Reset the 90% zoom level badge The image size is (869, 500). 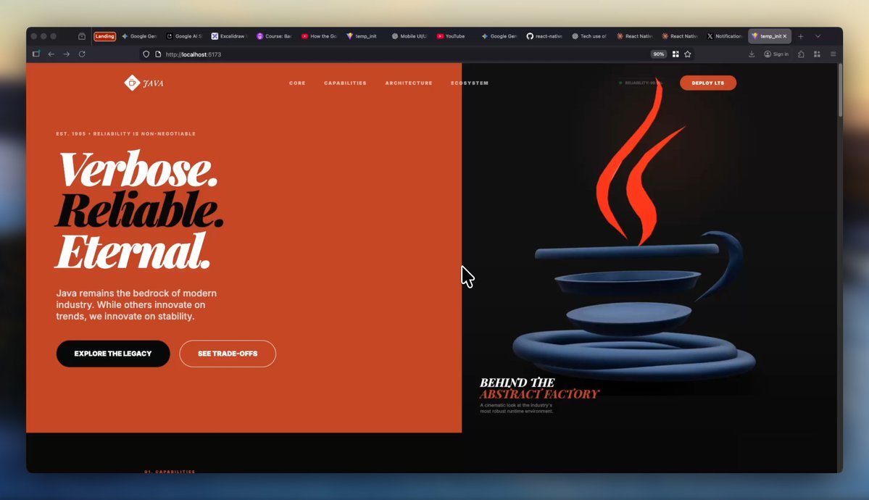658,54
